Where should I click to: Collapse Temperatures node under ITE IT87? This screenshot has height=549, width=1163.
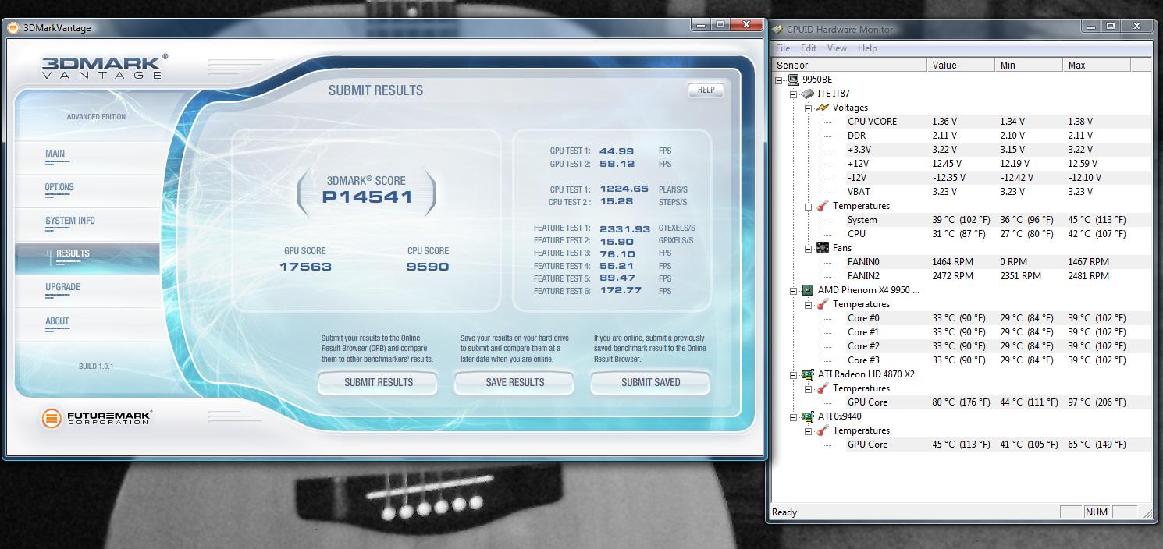808,206
